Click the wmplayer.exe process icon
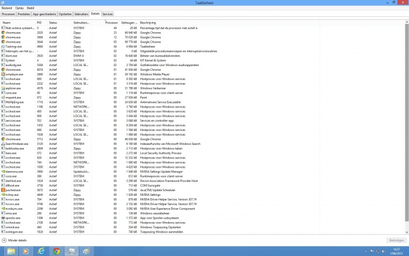This screenshot has height=256, width=409. [3, 74]
